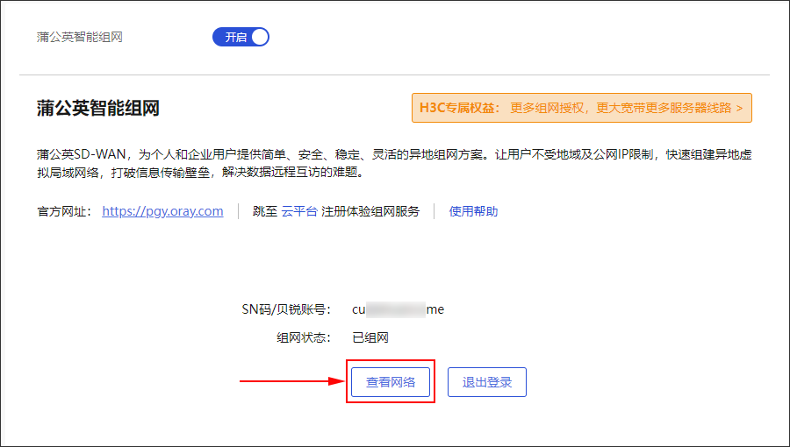The width and height of the screenshot is (790, 447).
Task: Click the 注册体验组网服务 text
Action: (370, 211)
